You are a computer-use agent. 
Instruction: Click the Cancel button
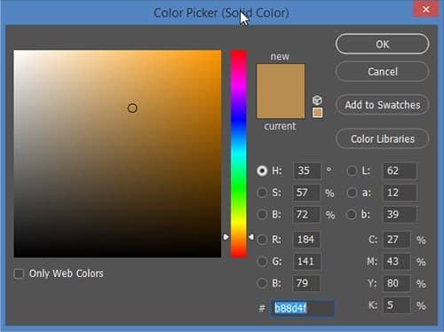(382, 72)
